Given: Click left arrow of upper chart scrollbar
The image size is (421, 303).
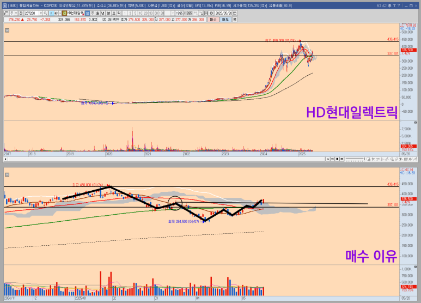Looking at the screenshot, I should (x=5, y=159).
